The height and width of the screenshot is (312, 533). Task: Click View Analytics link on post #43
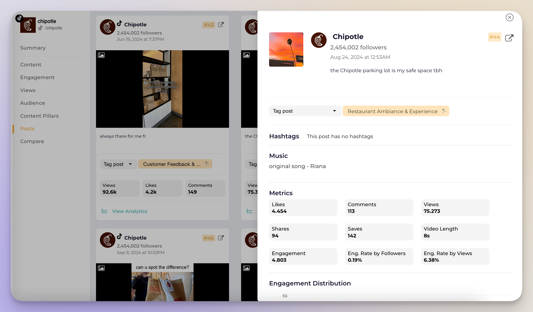[130, 211]
